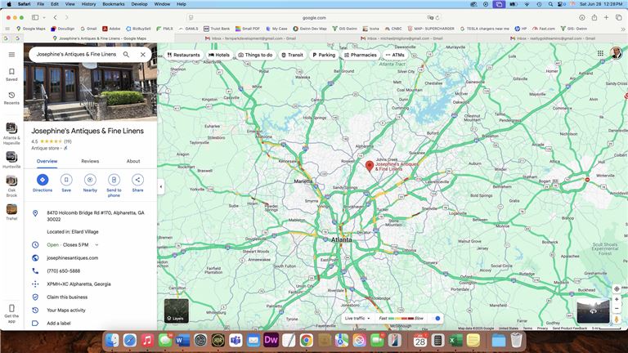Image resolution: width=628 pixels, height=353 pixels.
Task: Clear the Josephine's Antiques search
Action: (142, 55)
